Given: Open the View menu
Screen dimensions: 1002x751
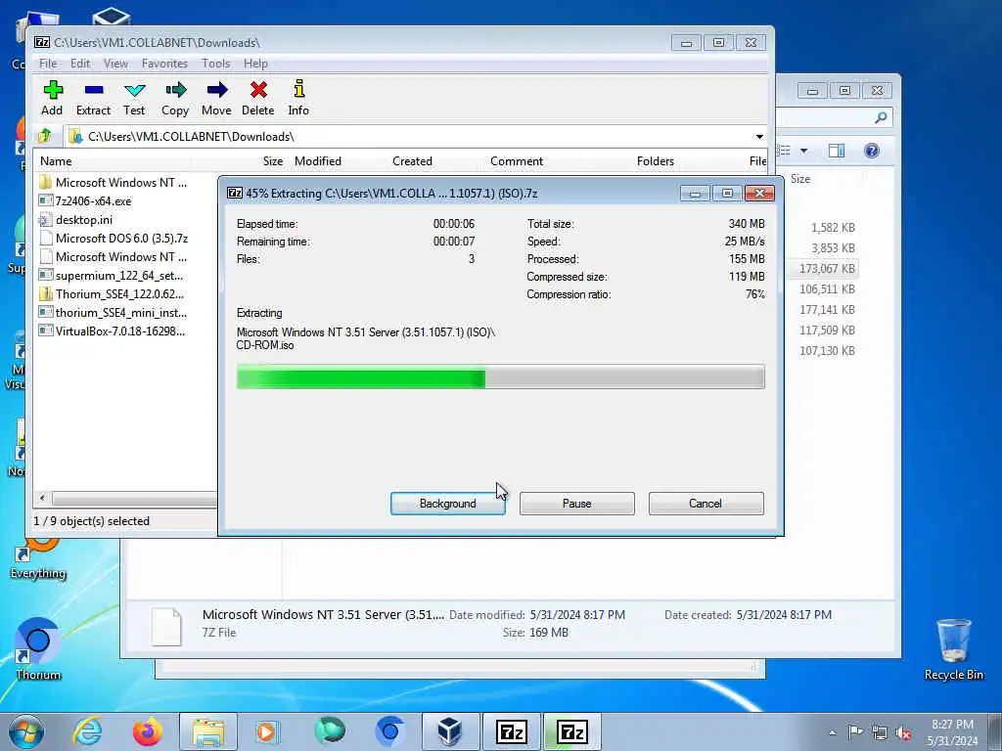Looking at the screenshot, I should click(115, 64).
